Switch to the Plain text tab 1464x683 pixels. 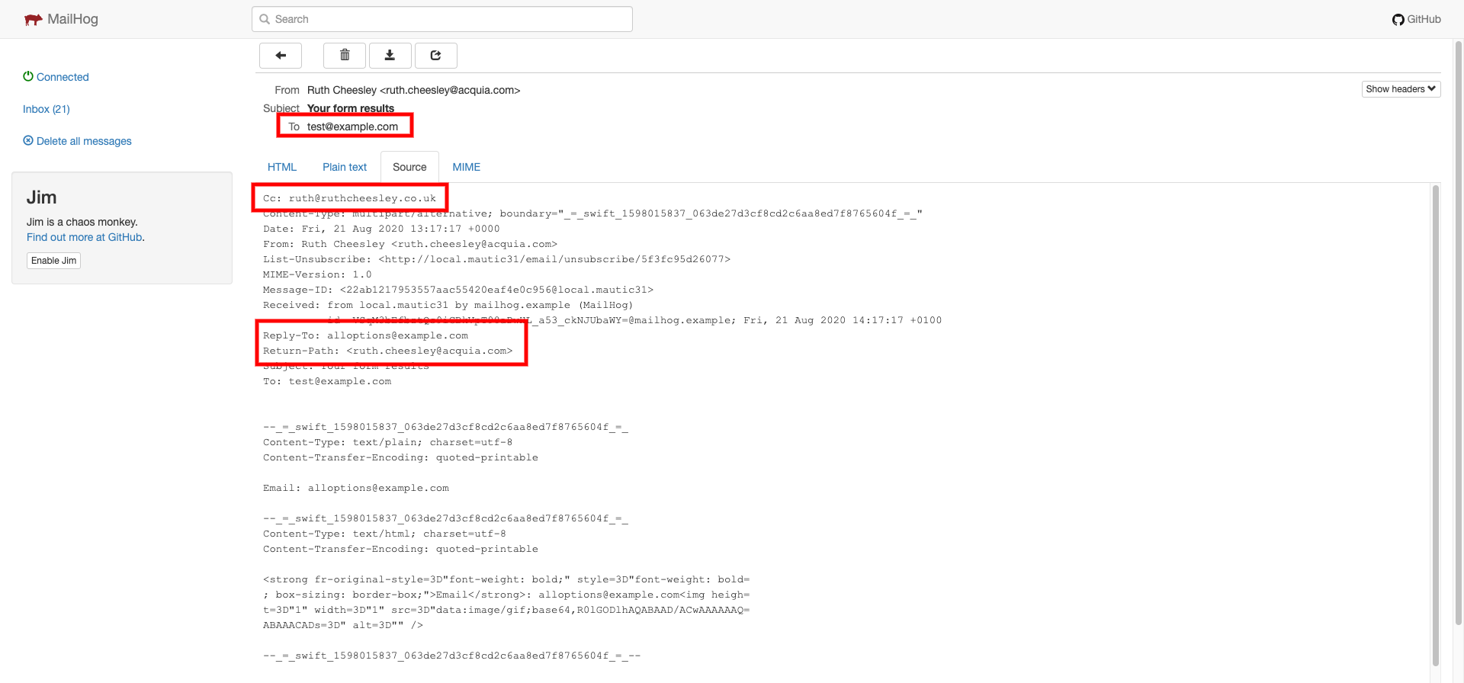[345, 167]
